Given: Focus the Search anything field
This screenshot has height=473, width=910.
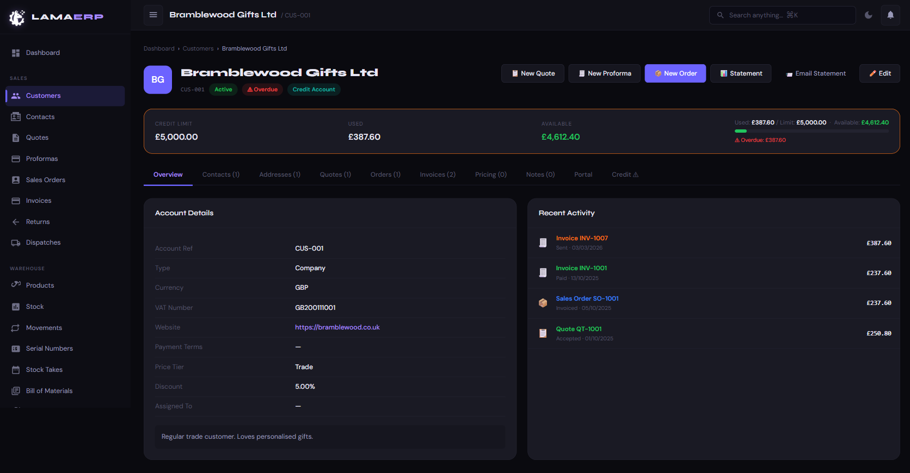Looking at the screenshot, I should click(x=782, y=15).
